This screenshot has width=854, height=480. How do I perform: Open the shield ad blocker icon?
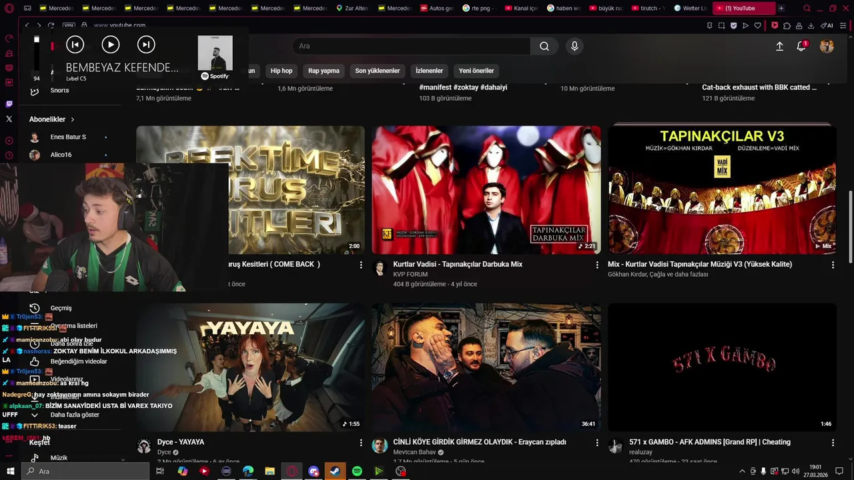[733, 25]
